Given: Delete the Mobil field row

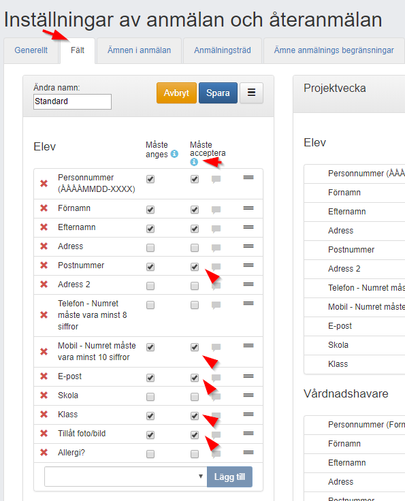Looking at the screenshot, I should point(44,351).
